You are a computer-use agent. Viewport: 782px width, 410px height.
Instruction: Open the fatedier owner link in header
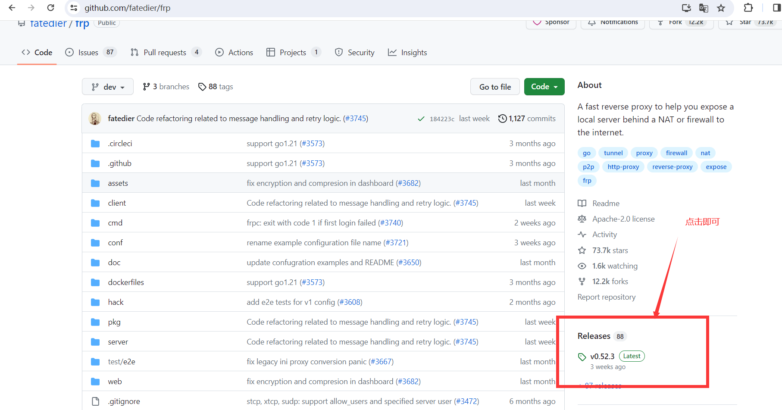point(48,23)
